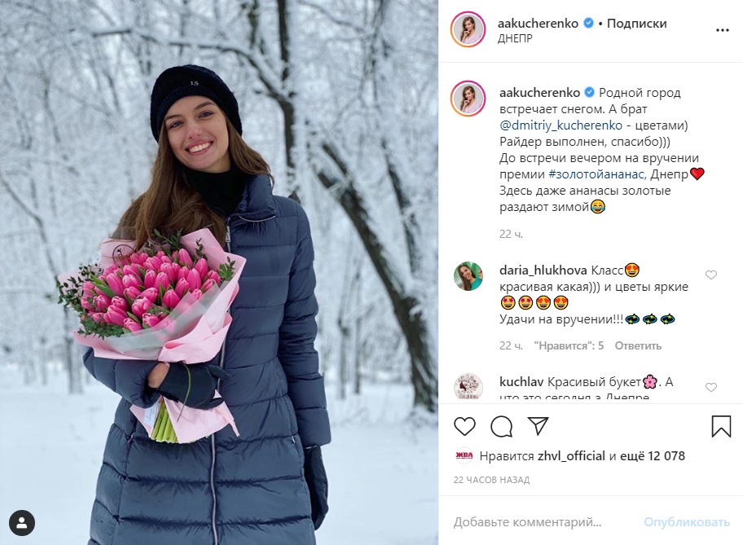The width and height of the screenshot is (743, 545).
Task: Like daria_hlukhova's comment
Action: [710, 275]
